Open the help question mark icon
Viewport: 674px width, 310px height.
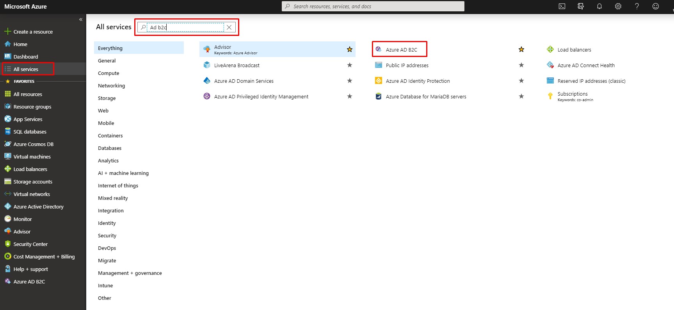tap(637, 6)
